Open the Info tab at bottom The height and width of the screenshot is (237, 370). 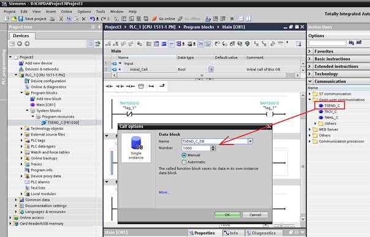(x=231, y=233)
